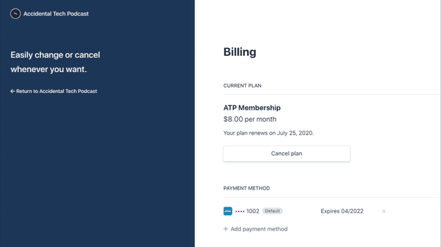Click the Accidental Tech Podcast header title

[x=56, y=14]
